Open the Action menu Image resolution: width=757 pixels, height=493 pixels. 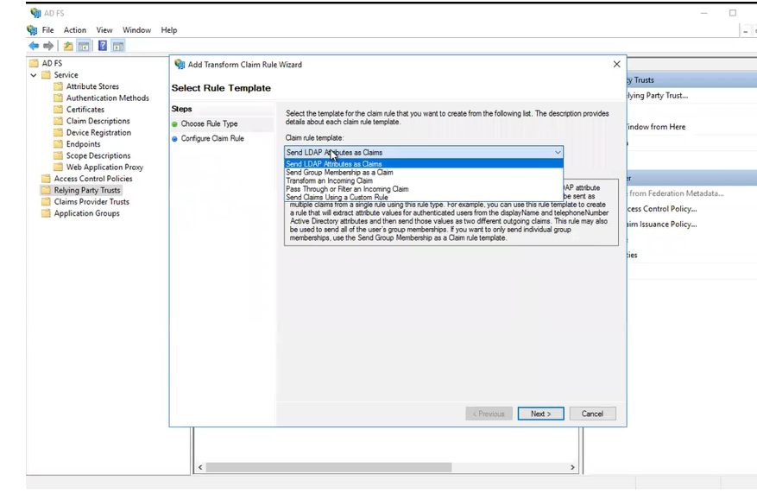75,30
